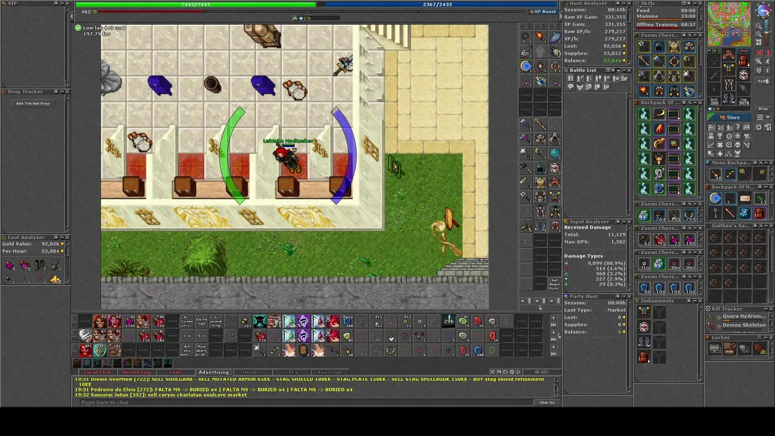This screenshot has height=436, width=775.
Task: Open the NPCs chat tab
Action: pos(291,372)
